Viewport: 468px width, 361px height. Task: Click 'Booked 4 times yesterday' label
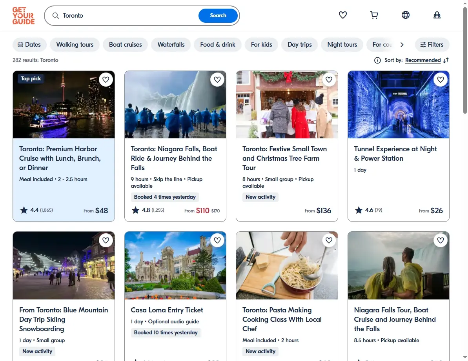pyautogui.click(x=165, y=197)
